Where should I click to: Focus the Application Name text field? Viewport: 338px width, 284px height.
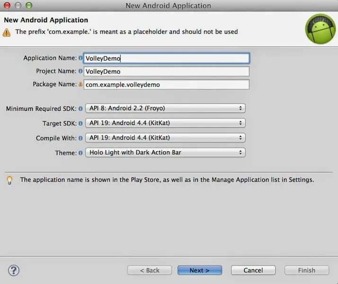click(167, 58)
